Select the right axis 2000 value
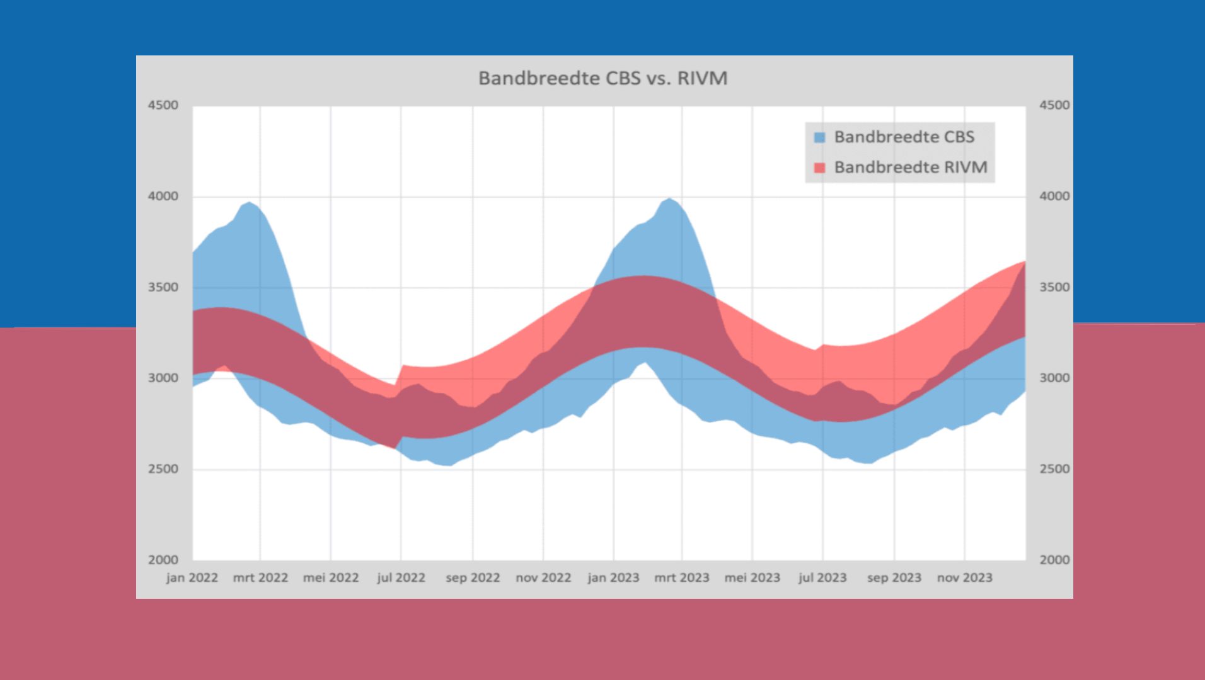Viewport: 1205px width, 680px height. tap(1054, 560)
